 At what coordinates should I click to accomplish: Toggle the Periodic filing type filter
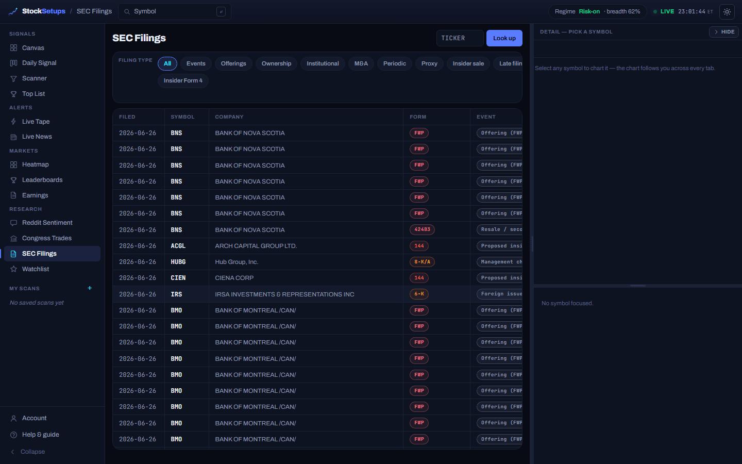click(395, 63)
